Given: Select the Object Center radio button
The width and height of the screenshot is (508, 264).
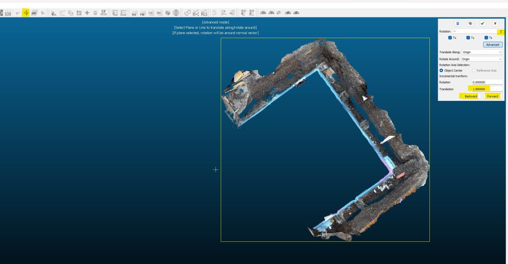Looking at the screenshot, I should click(441, 70).
